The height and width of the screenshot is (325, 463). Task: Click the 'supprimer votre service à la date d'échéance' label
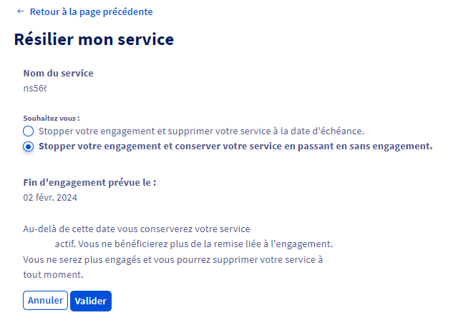pos(201,131)
